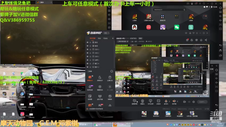Screen dimensions: 226x127
Task: Click the 麦克风 microphone icon
Action: [x=166, y=101]
